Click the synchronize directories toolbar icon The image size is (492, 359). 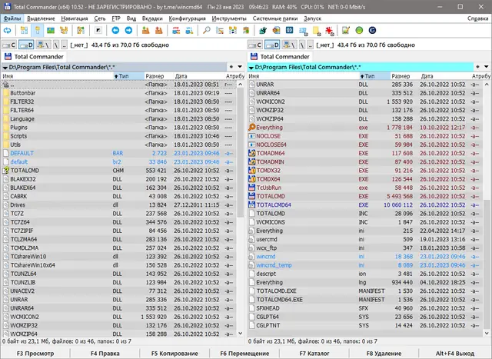tap(233, 31)
